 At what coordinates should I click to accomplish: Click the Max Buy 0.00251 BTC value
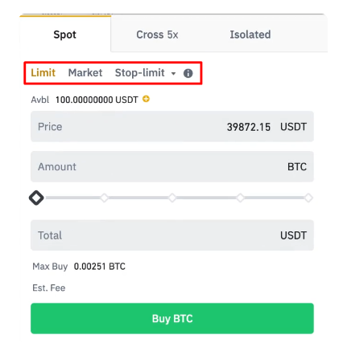coord(100,267)
